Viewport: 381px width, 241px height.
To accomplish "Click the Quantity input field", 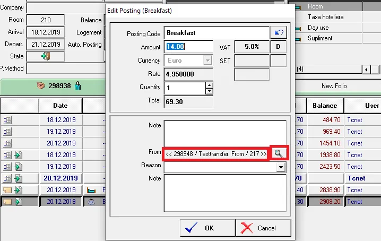I will 185,88.
